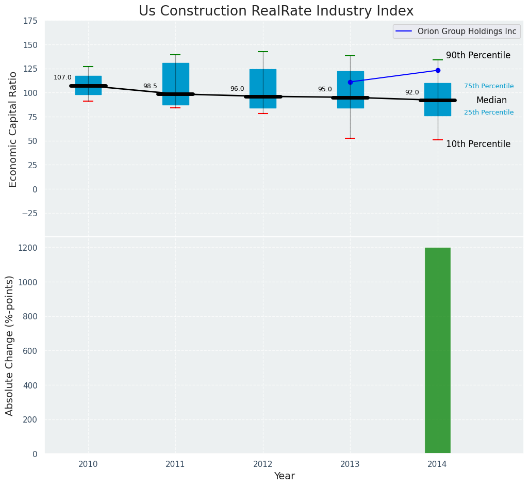Click the Year x-axis label

(284, 476)
